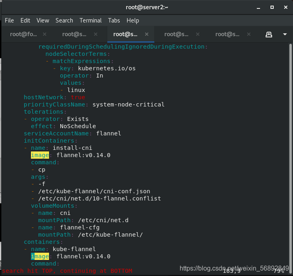Close the second tab root@s...
This screenshot has height=276, width=293.
coord(96,34)
